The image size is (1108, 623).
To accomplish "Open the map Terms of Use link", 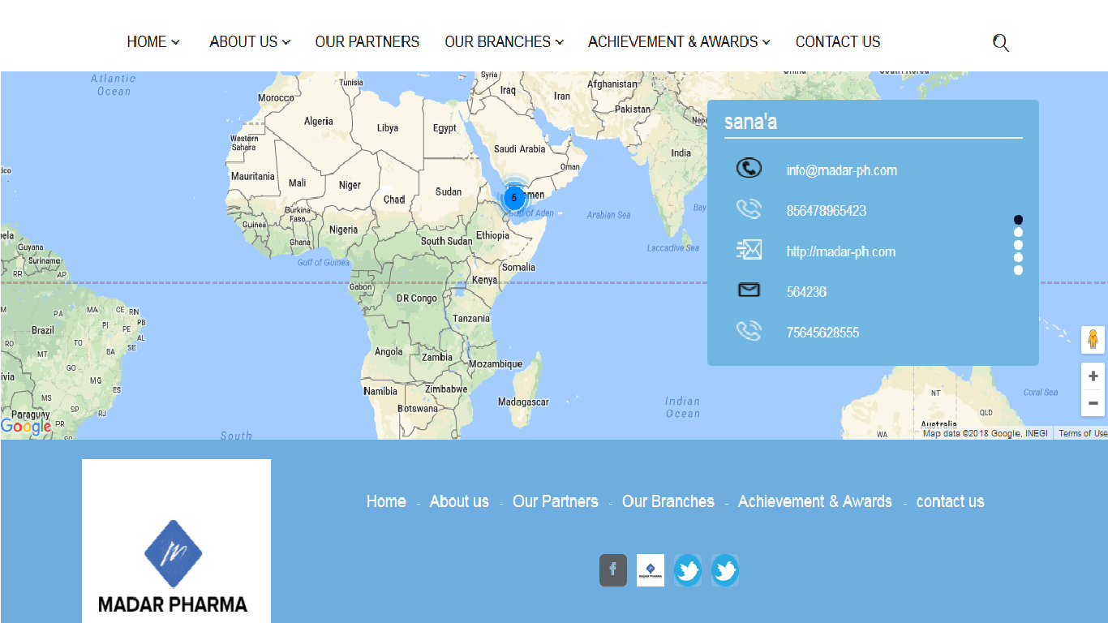I will [x=1083, y=433].
